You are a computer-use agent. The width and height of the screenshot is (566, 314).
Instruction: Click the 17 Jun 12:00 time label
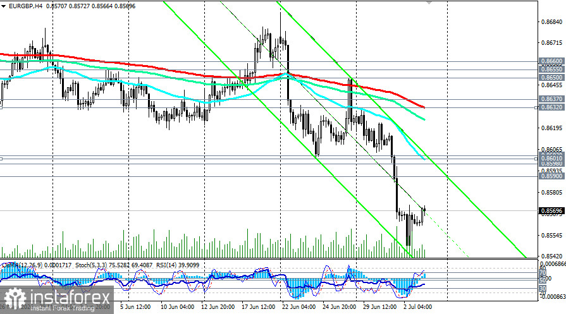pyautogui.click(x=259, y=307)
